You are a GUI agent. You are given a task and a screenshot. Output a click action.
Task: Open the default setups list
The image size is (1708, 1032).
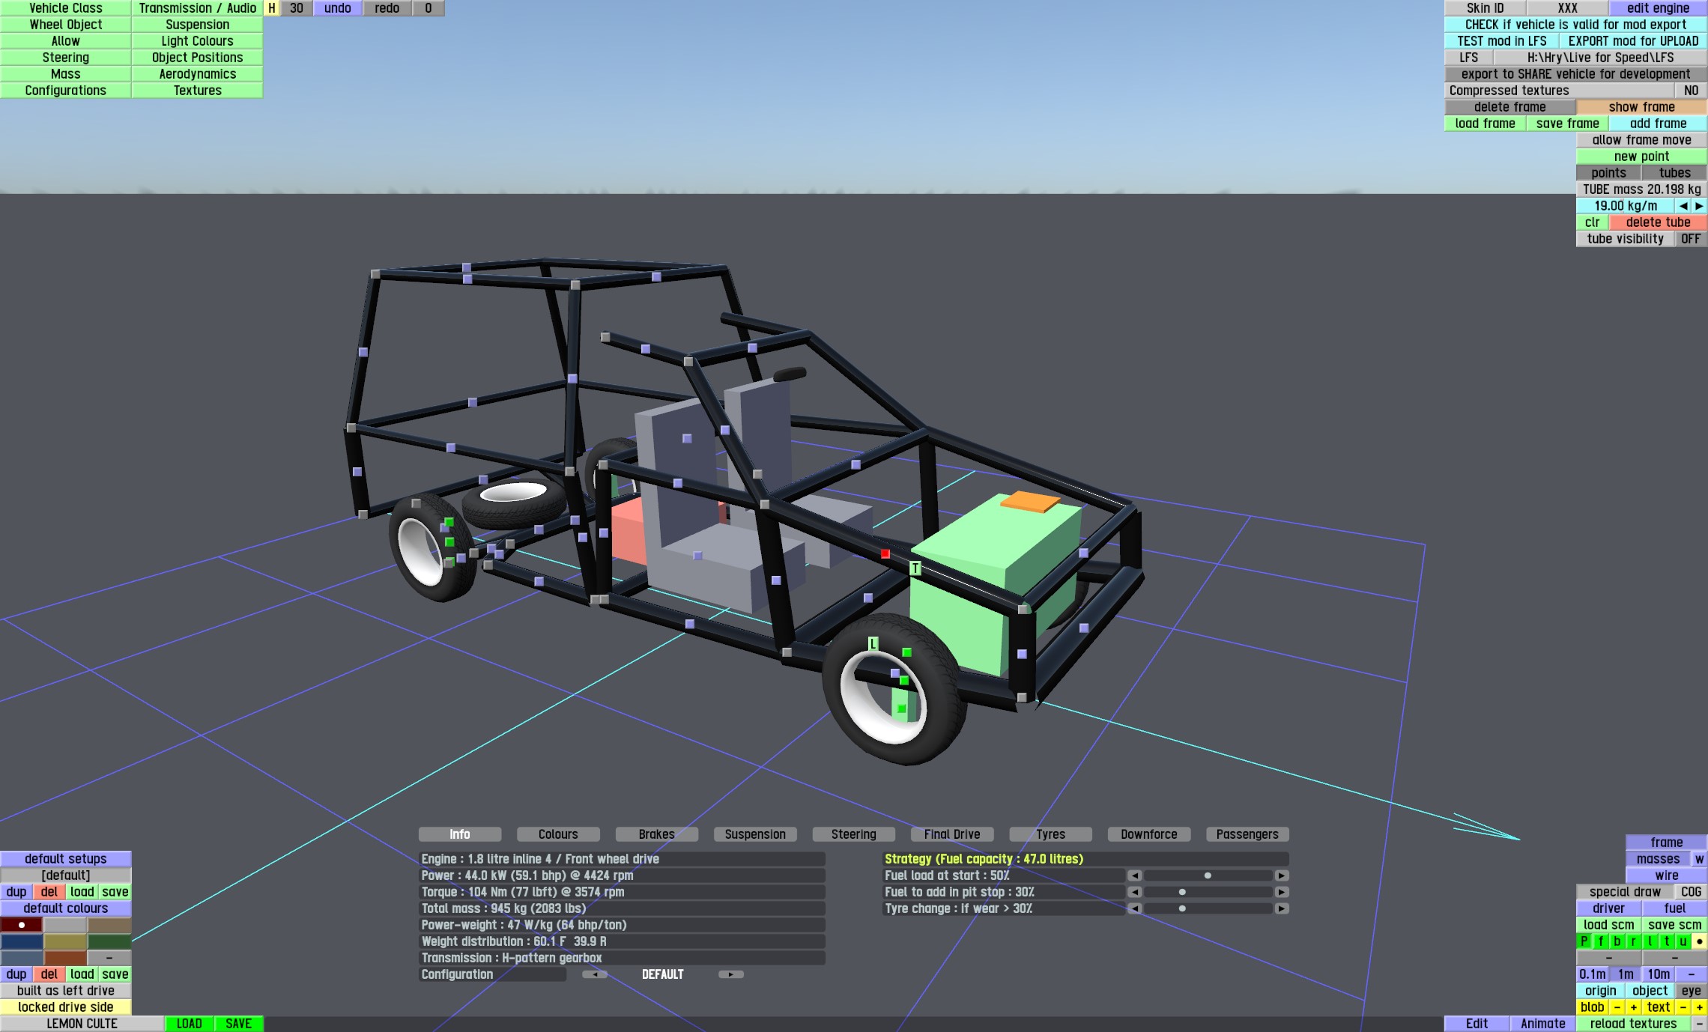(x=66, y=859)
